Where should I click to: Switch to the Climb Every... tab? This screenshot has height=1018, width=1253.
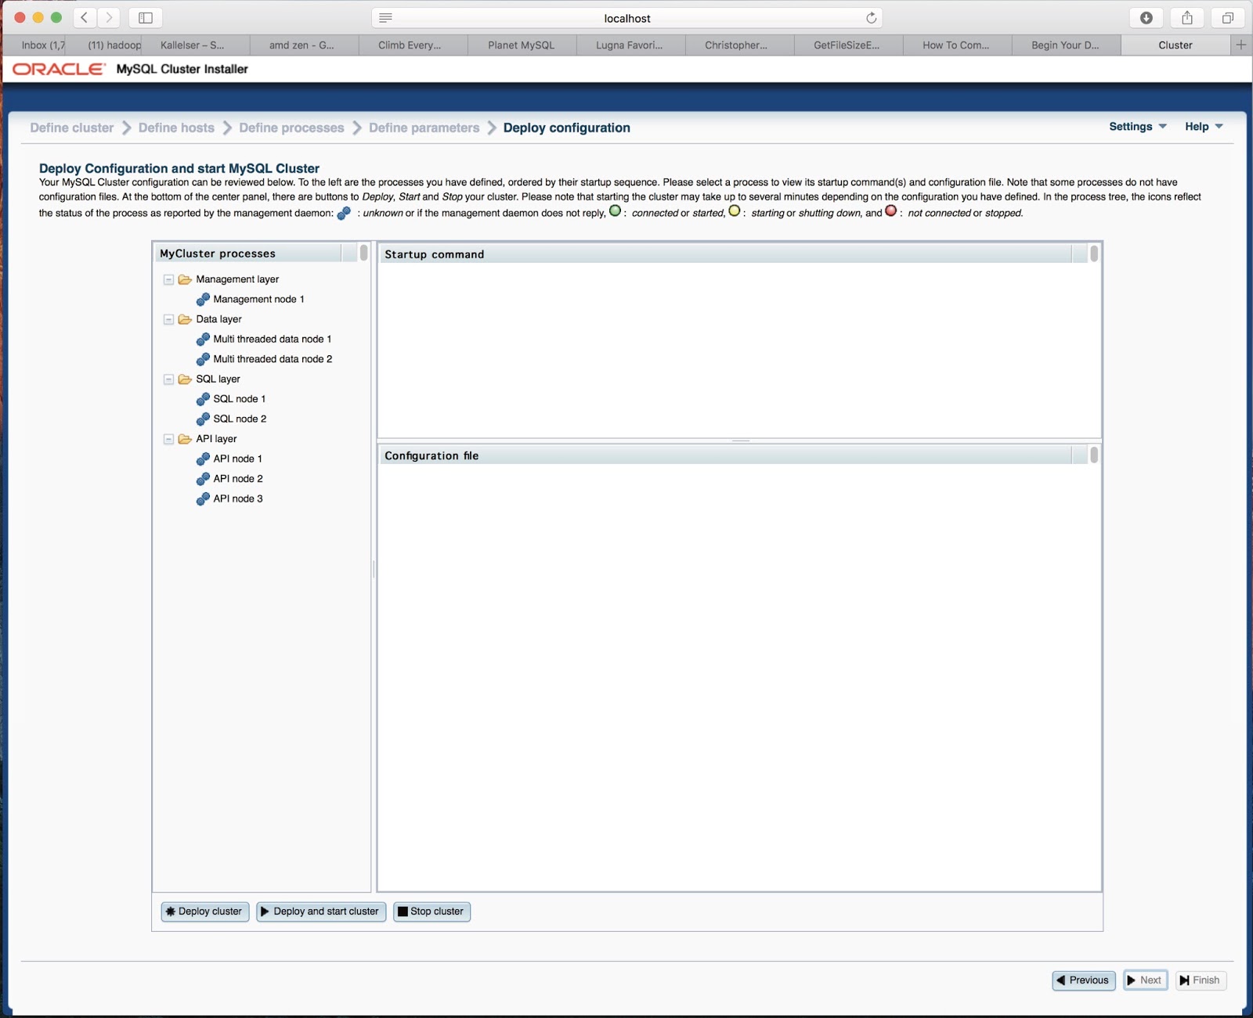pyautogui.click(x=413, y=45)
